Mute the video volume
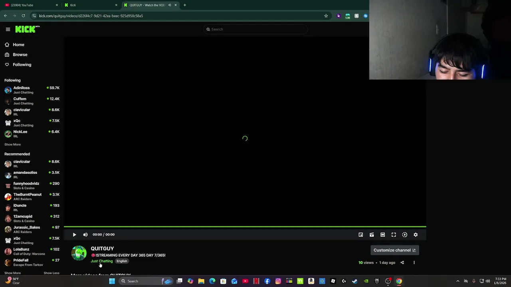 pos(85,235)
